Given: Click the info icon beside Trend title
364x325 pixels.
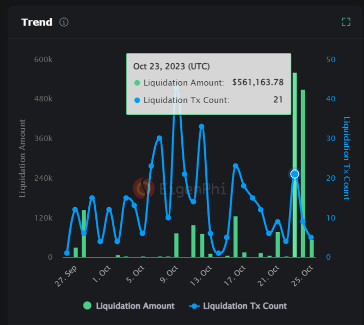Looking at the screenshot, I should [x=64, y=22].
